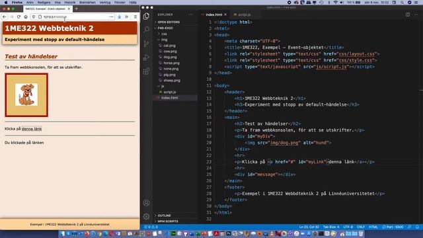Click the errors and warnings status indicator

click(151, 227)
